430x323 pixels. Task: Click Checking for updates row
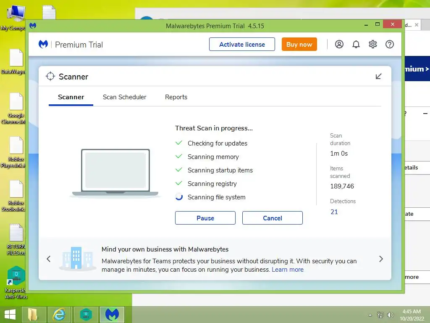pos(211,143)
